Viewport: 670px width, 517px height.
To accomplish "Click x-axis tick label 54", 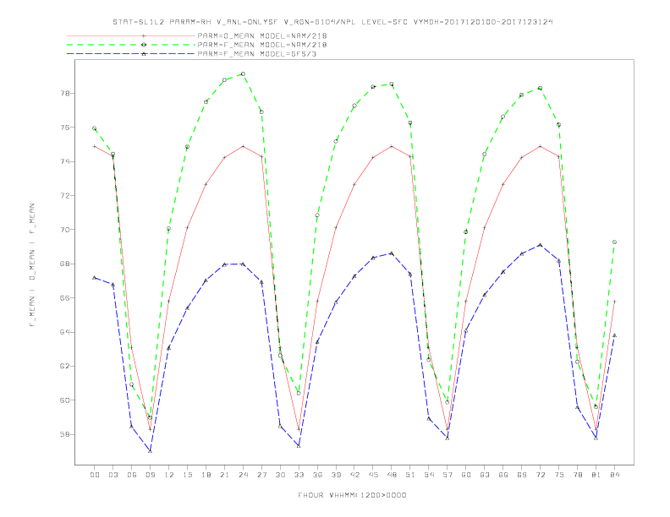I will (x=429, y=475).
